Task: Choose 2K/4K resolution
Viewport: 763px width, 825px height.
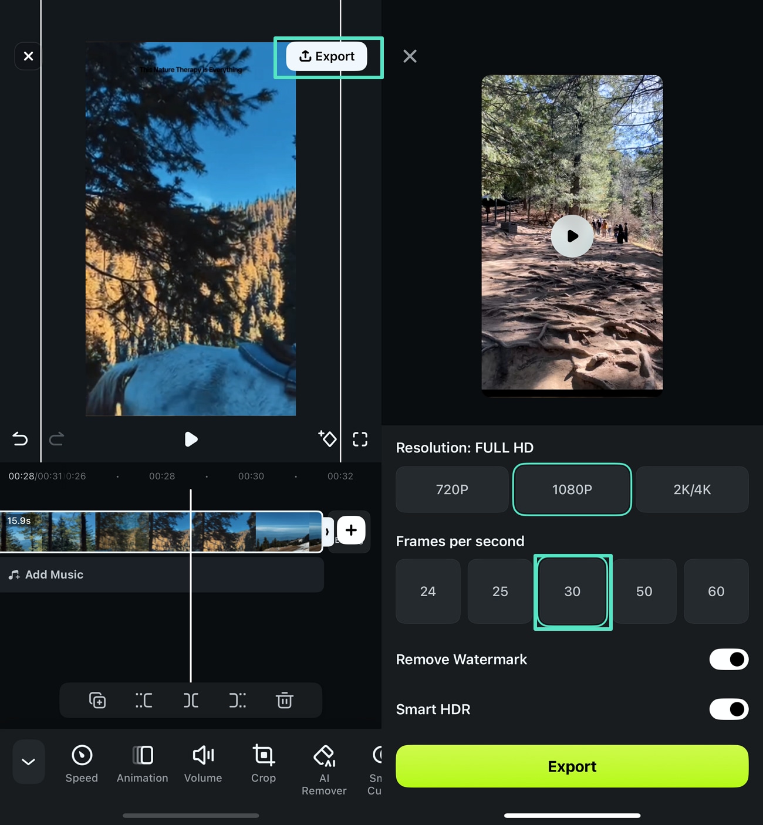Action: (692, 489)
